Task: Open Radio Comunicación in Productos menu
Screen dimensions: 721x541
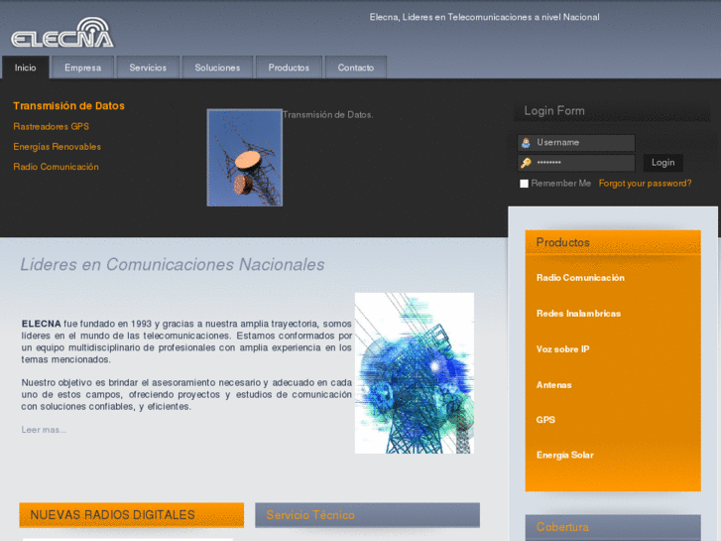Action: click(x=580, y=278)
